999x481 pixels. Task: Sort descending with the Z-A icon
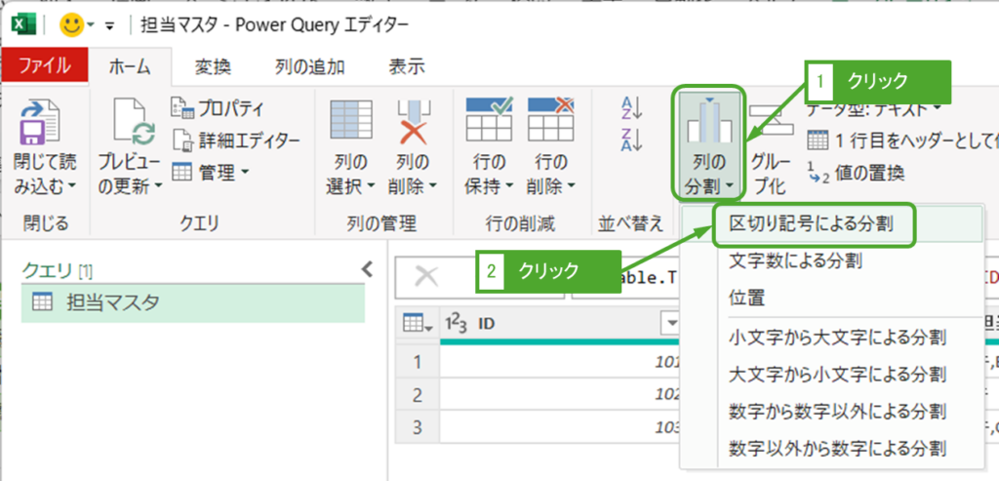[x=631, y=140]
